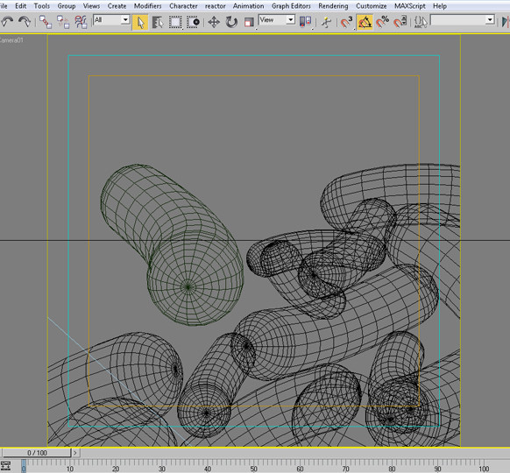Screen dimensions: 510x473
Task: Click the Redo arrow icon
Action: pyautogui.click(x=24, y=22)
